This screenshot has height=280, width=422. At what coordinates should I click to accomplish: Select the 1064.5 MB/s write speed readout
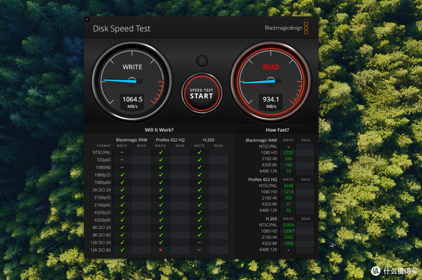tap(132, 102)
